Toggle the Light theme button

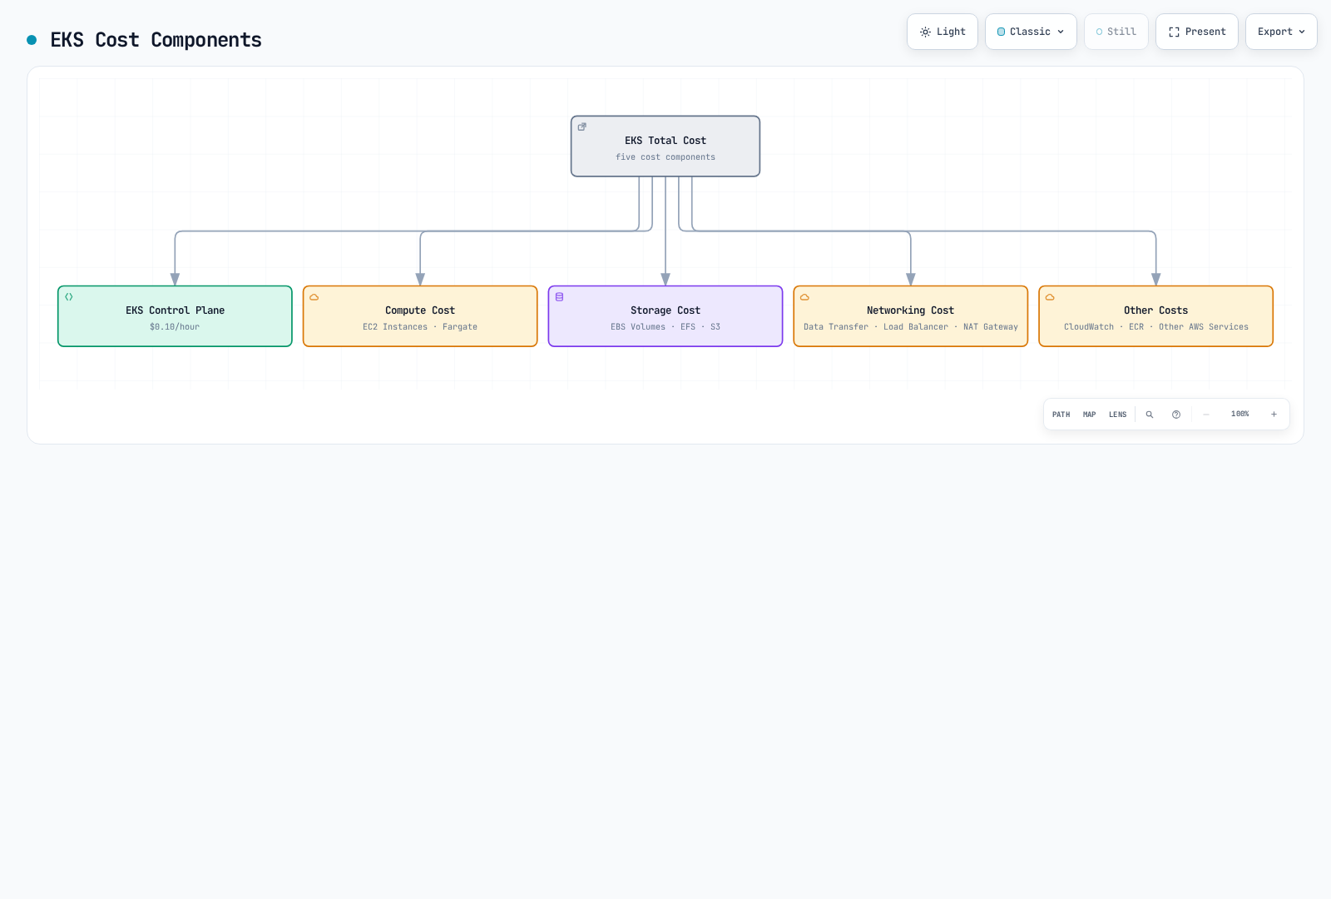943,32
